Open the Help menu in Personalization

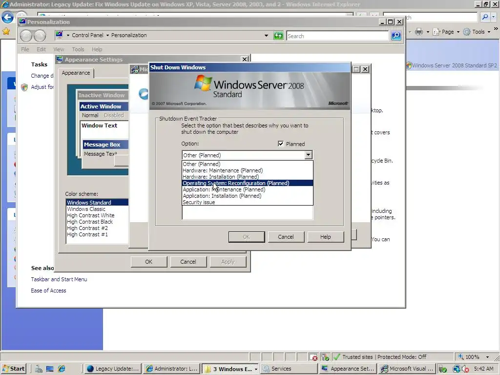point(97,49)
